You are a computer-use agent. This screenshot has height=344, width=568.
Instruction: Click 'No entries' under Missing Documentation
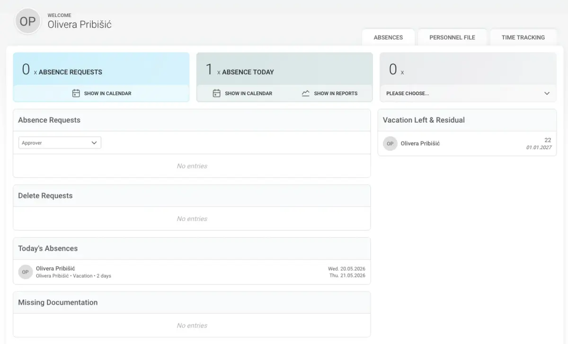click(192, 326)
